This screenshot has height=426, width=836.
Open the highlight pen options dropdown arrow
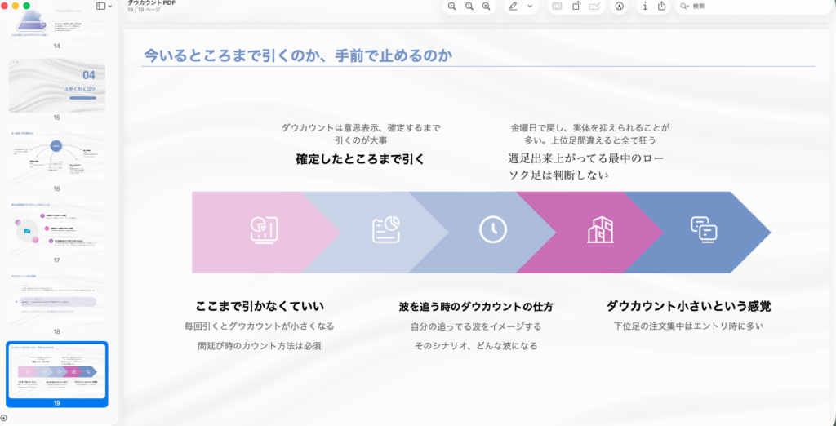coord(530,7)
